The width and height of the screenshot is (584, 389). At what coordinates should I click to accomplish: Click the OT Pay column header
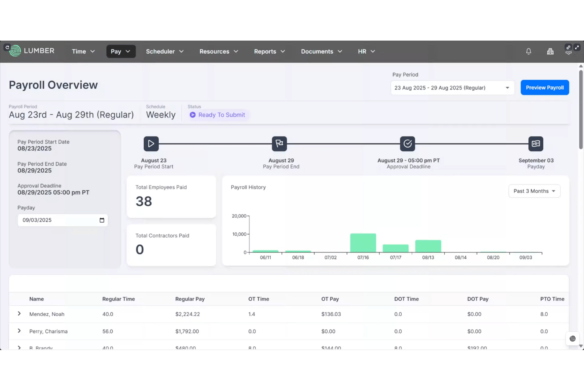(330, 299)
